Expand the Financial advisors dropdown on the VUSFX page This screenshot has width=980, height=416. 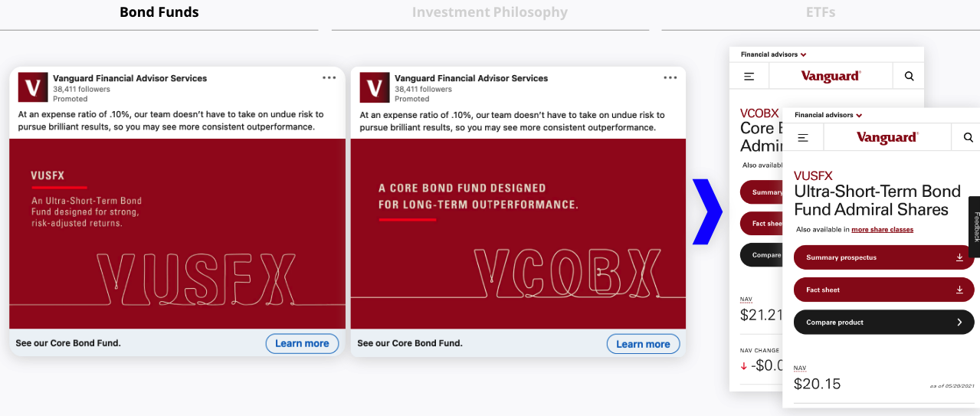pyautogui.click(x=828, y=115)
